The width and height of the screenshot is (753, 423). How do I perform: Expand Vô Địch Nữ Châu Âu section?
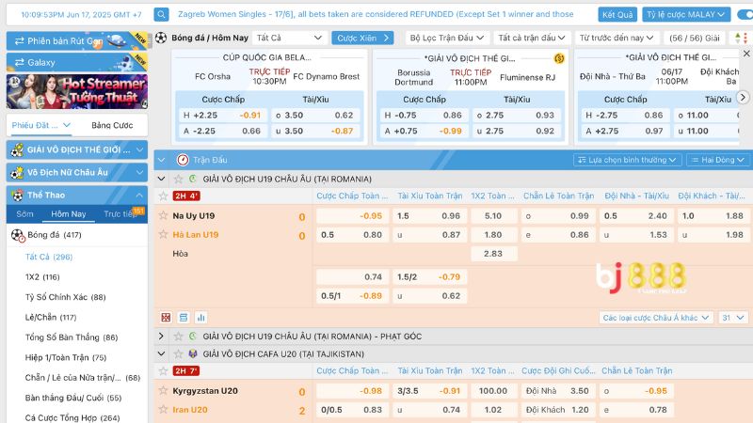[x=77, y=172]
